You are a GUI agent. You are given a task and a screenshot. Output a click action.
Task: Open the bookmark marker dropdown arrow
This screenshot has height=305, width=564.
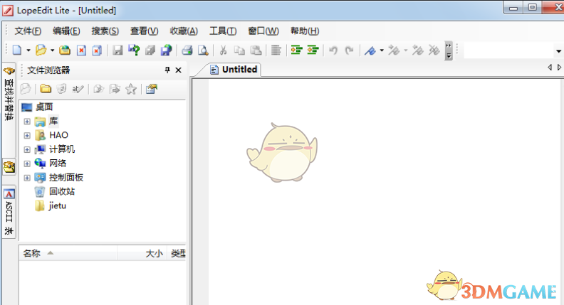click(382, 50)
